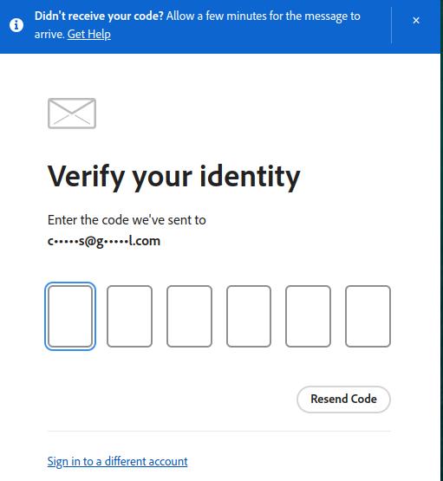Image resolution: width=443 pixels, height=481 pixels.
Task: Click the Resend Code button
Action: tap(343, 399)
